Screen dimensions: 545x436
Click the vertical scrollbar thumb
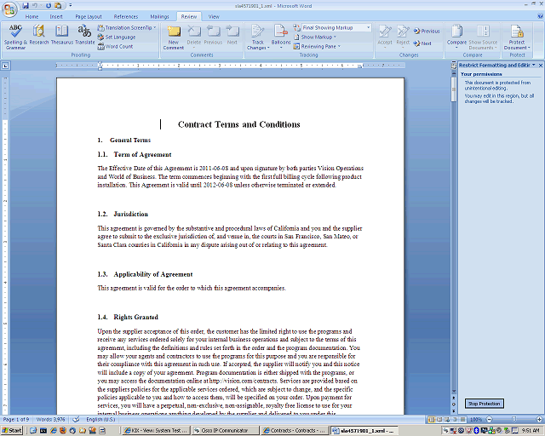454,89
